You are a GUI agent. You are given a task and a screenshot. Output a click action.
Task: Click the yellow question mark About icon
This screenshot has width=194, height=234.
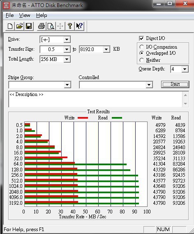(70, 26)
